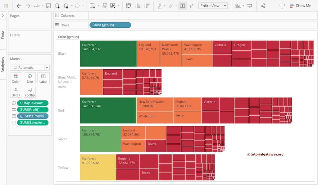Add a new data source
The height and width of the screenshot is (185, 318).
[57, 6]
